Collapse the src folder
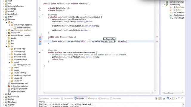Viewport: 191px width, 107px height. 7,22
